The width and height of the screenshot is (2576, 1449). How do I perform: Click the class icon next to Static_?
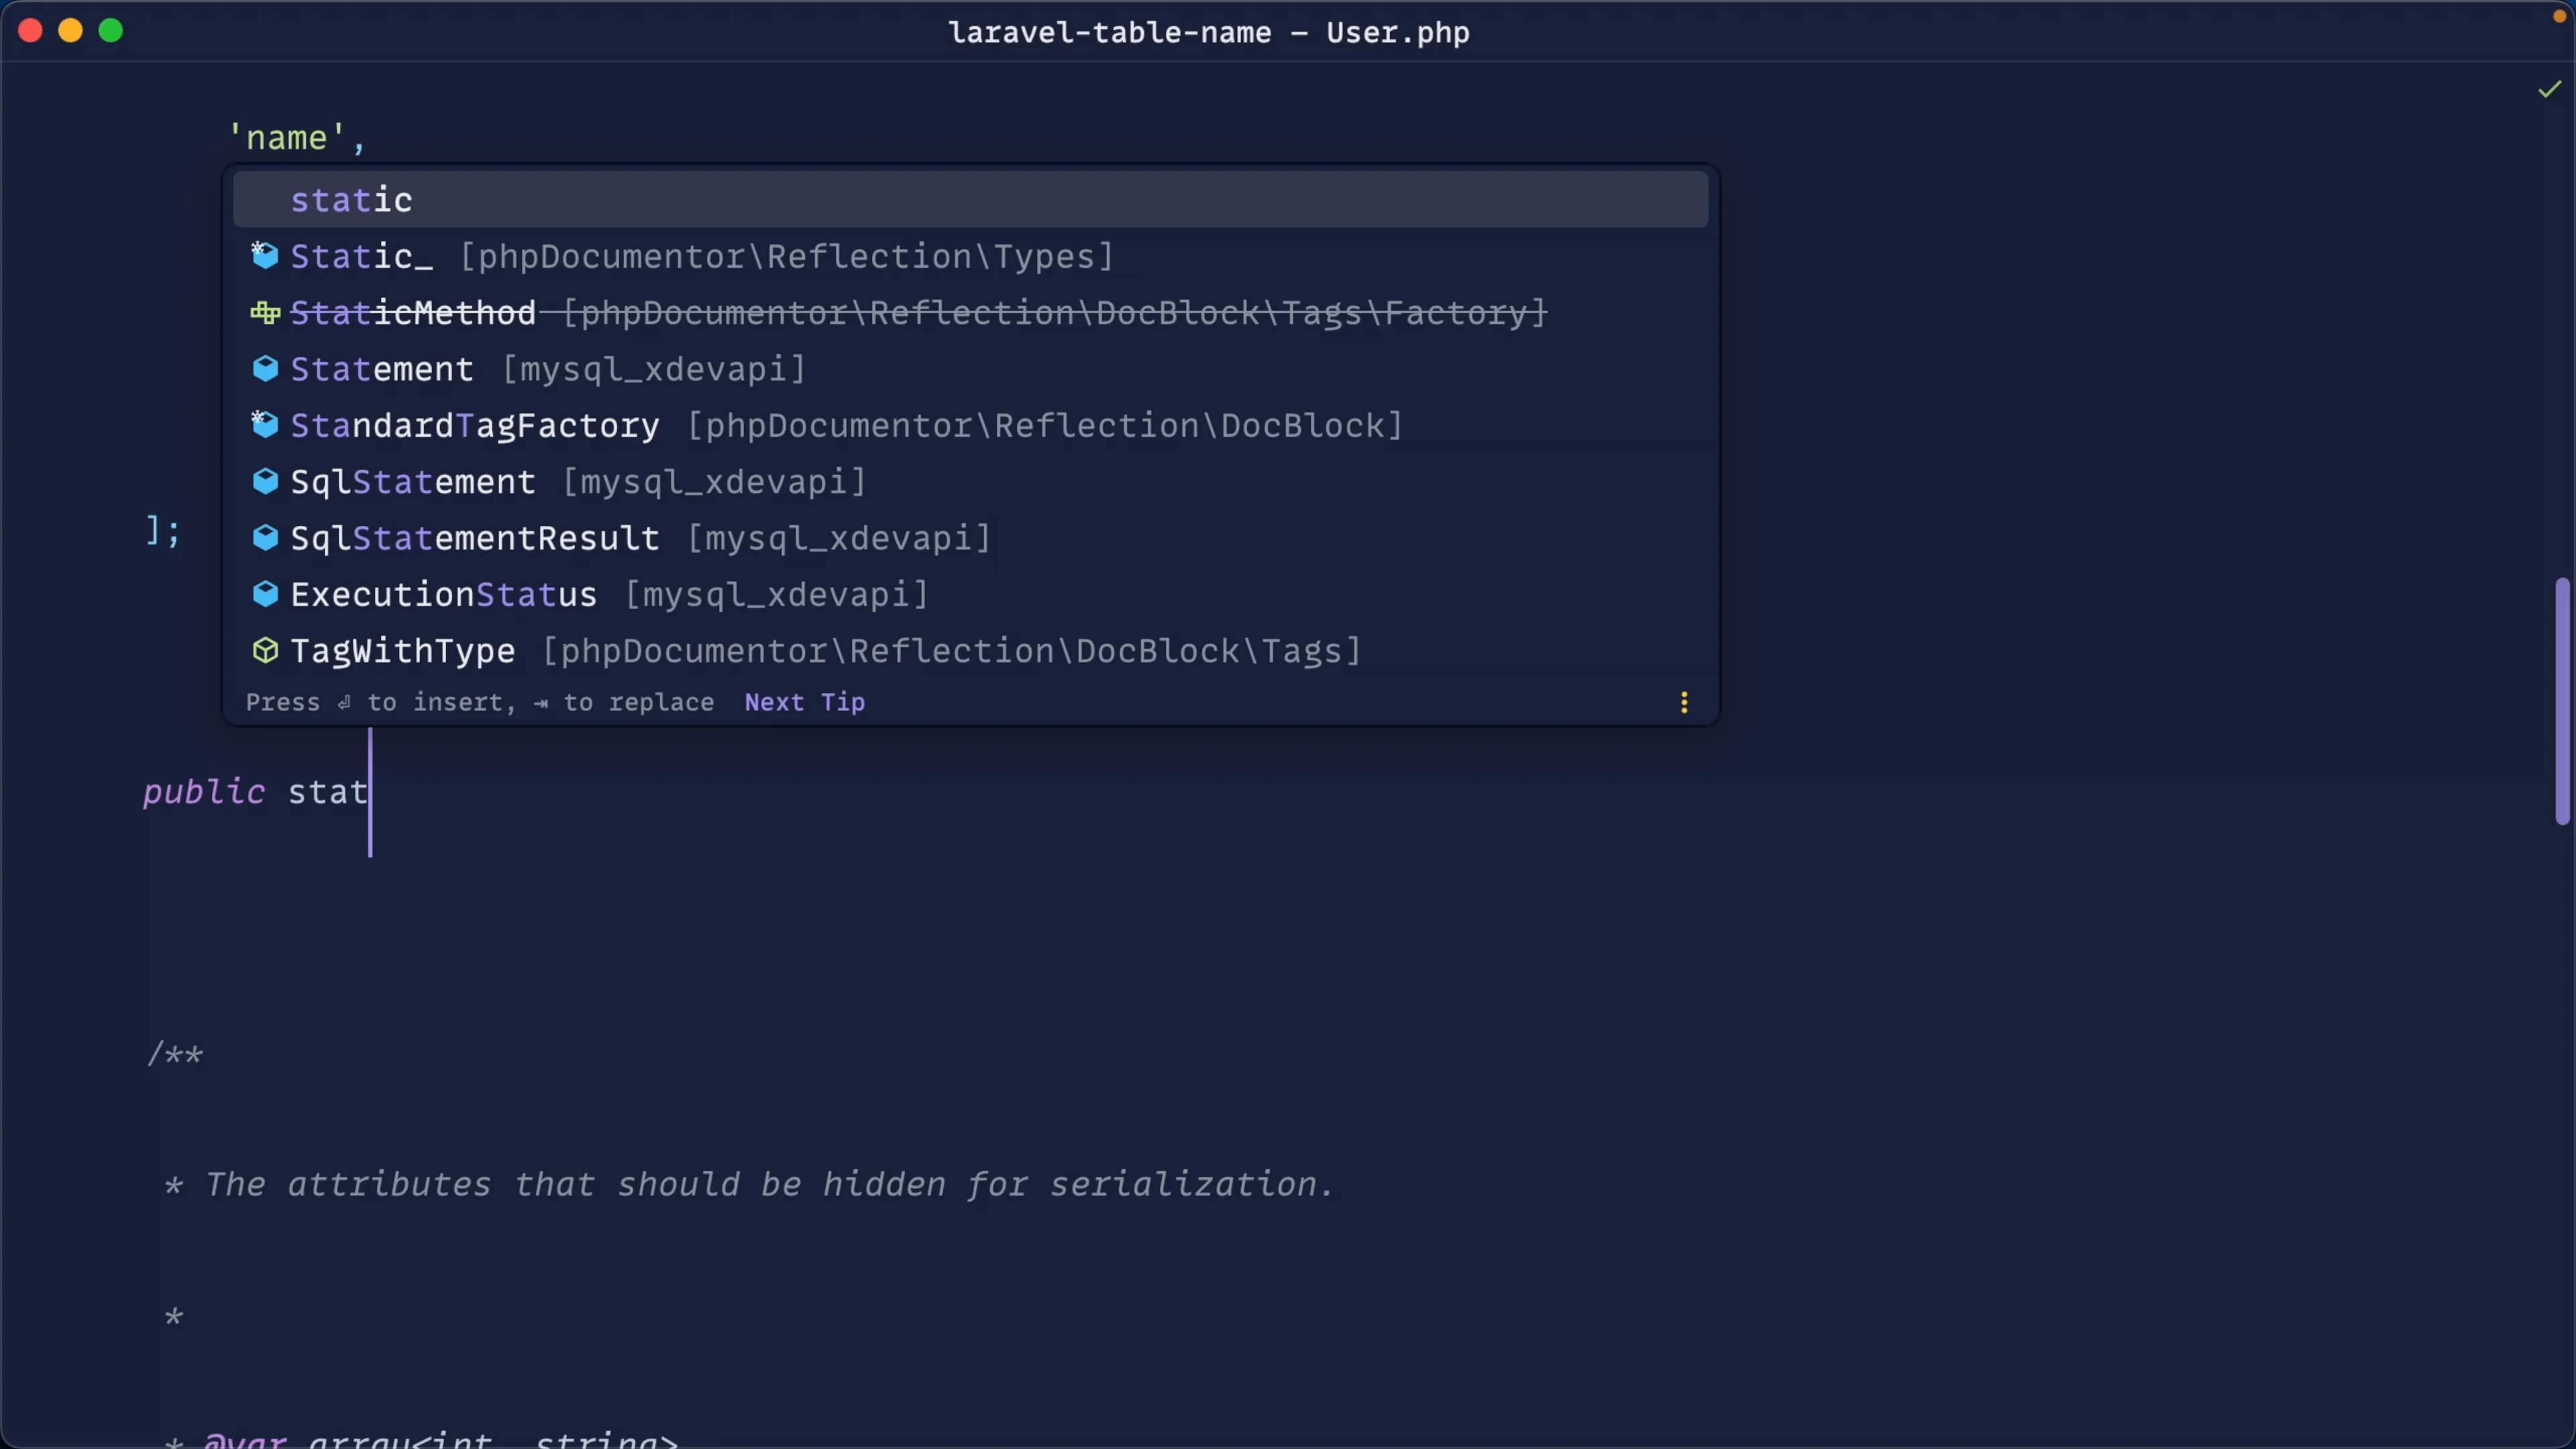pos(265,256)
